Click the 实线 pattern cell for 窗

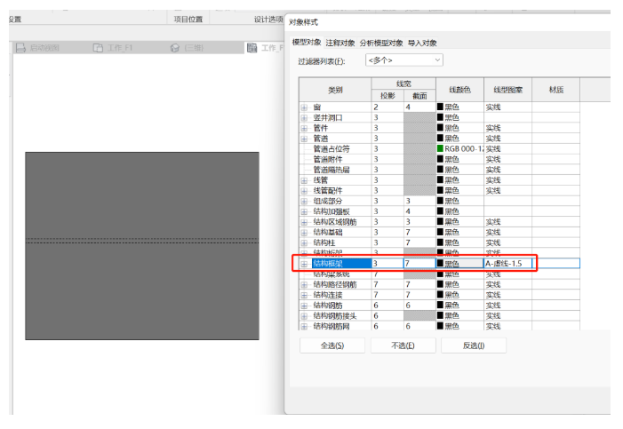[507, 107]
